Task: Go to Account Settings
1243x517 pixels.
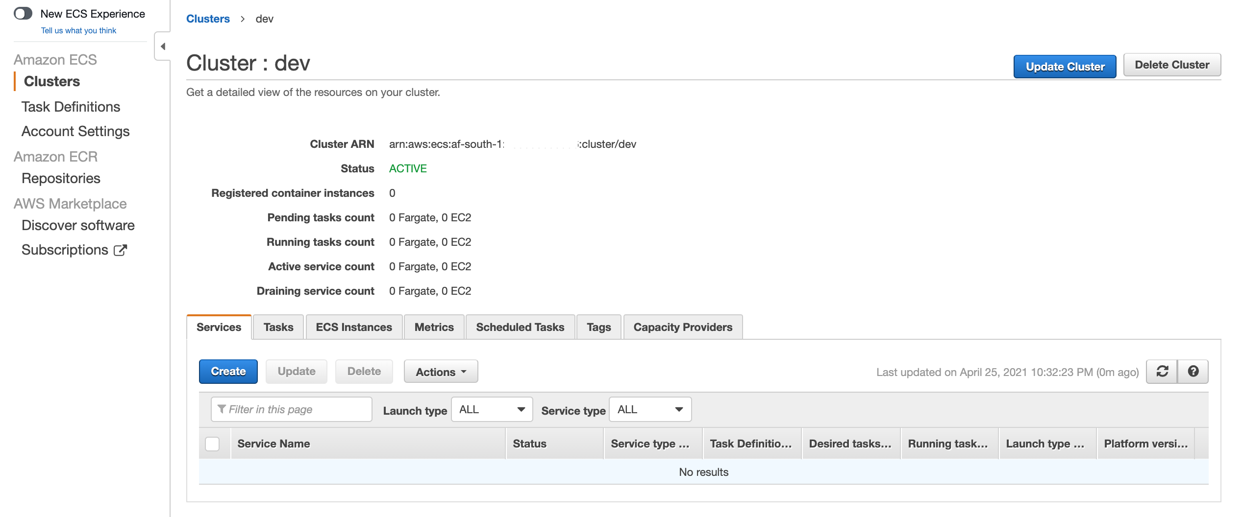Action: 75,131
